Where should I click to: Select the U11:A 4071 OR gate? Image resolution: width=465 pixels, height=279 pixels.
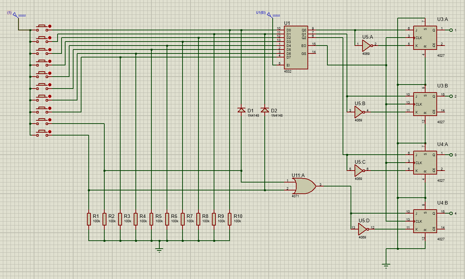point(305,186)
